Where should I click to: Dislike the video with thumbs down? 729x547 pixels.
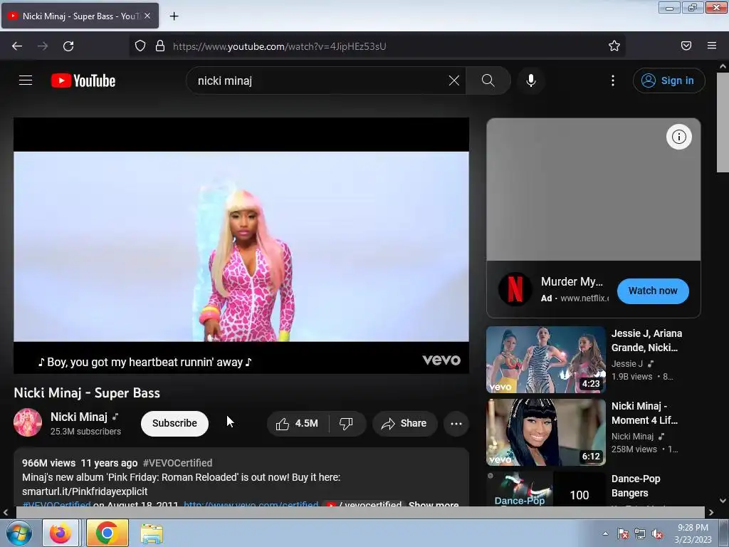(x=347, y=424)
